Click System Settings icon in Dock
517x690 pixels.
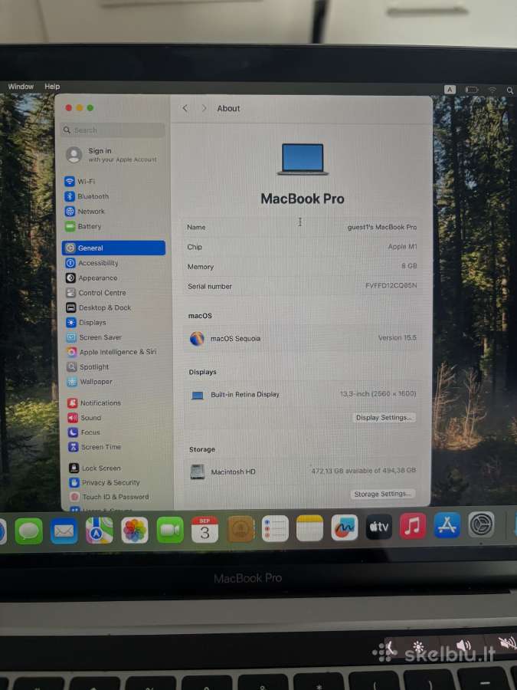pyautogui.click(x=481, y=524)
